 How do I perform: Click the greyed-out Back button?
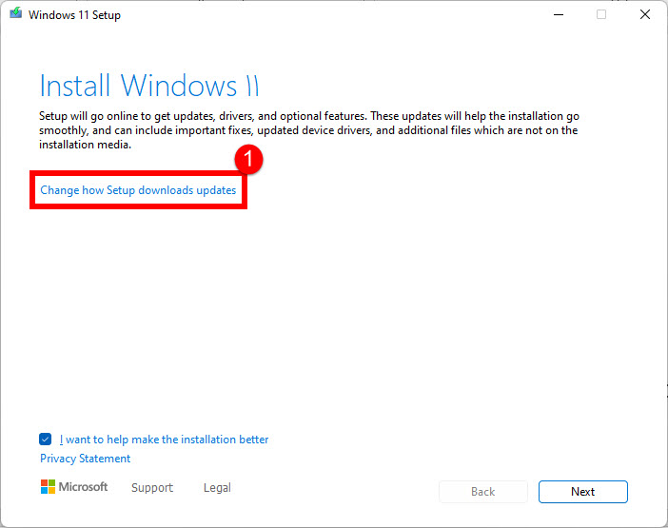click(x=483, y=492)
